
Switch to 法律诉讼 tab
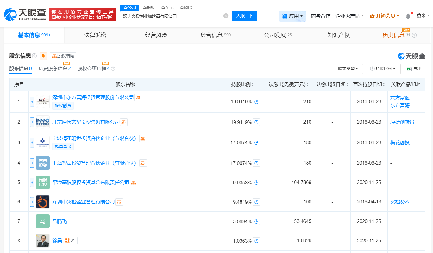click(95, 35)
